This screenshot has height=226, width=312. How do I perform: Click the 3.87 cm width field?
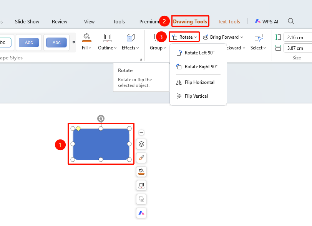298,48
